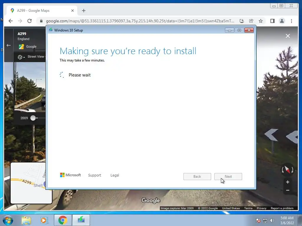Click the padlock site info icon
The width and height of the screenshot is (302, 226).
coord(41,21)
